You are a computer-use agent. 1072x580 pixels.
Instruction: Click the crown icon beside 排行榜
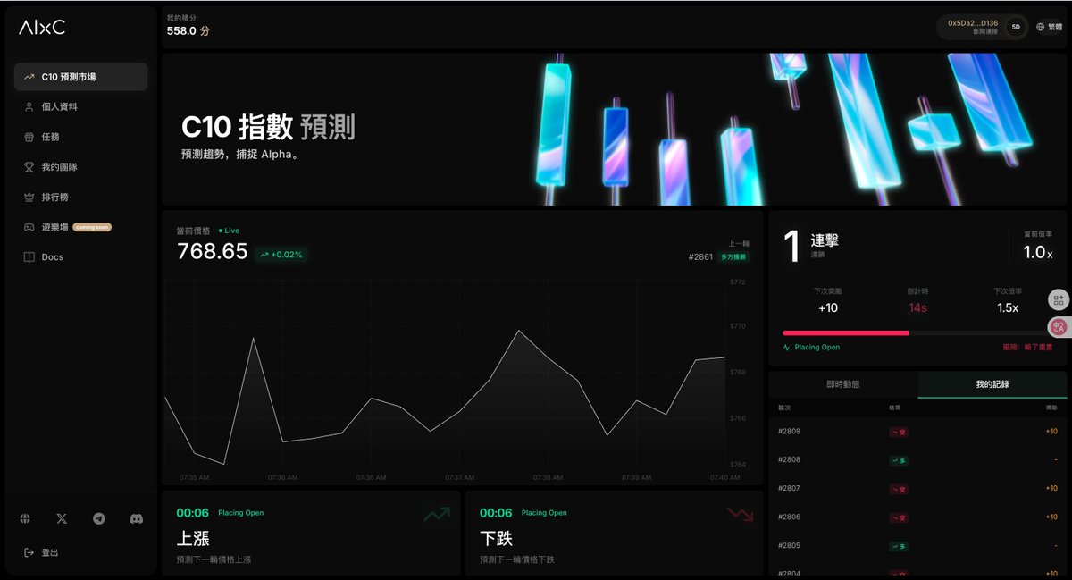point(29,197)
